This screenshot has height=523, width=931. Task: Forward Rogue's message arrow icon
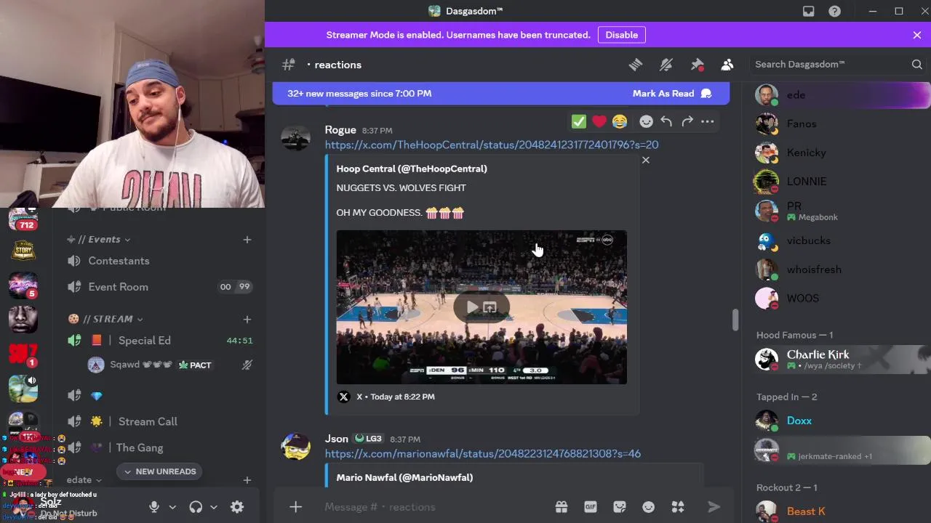click(687, 121)
